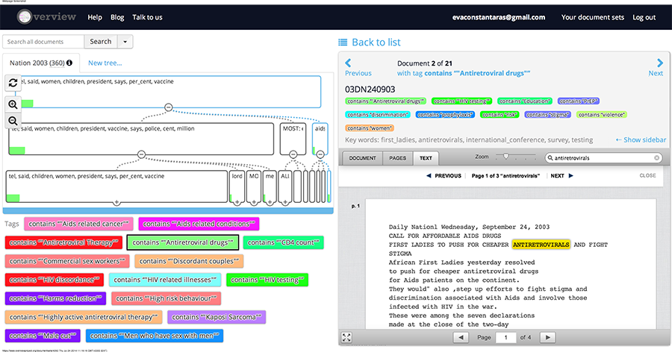The height and width of the screenshot is (352, 672).
Task: Click the refresh tree icon
Action: [13, 83]
